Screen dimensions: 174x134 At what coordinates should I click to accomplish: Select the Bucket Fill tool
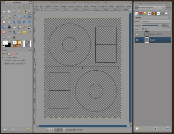point(14,27)
